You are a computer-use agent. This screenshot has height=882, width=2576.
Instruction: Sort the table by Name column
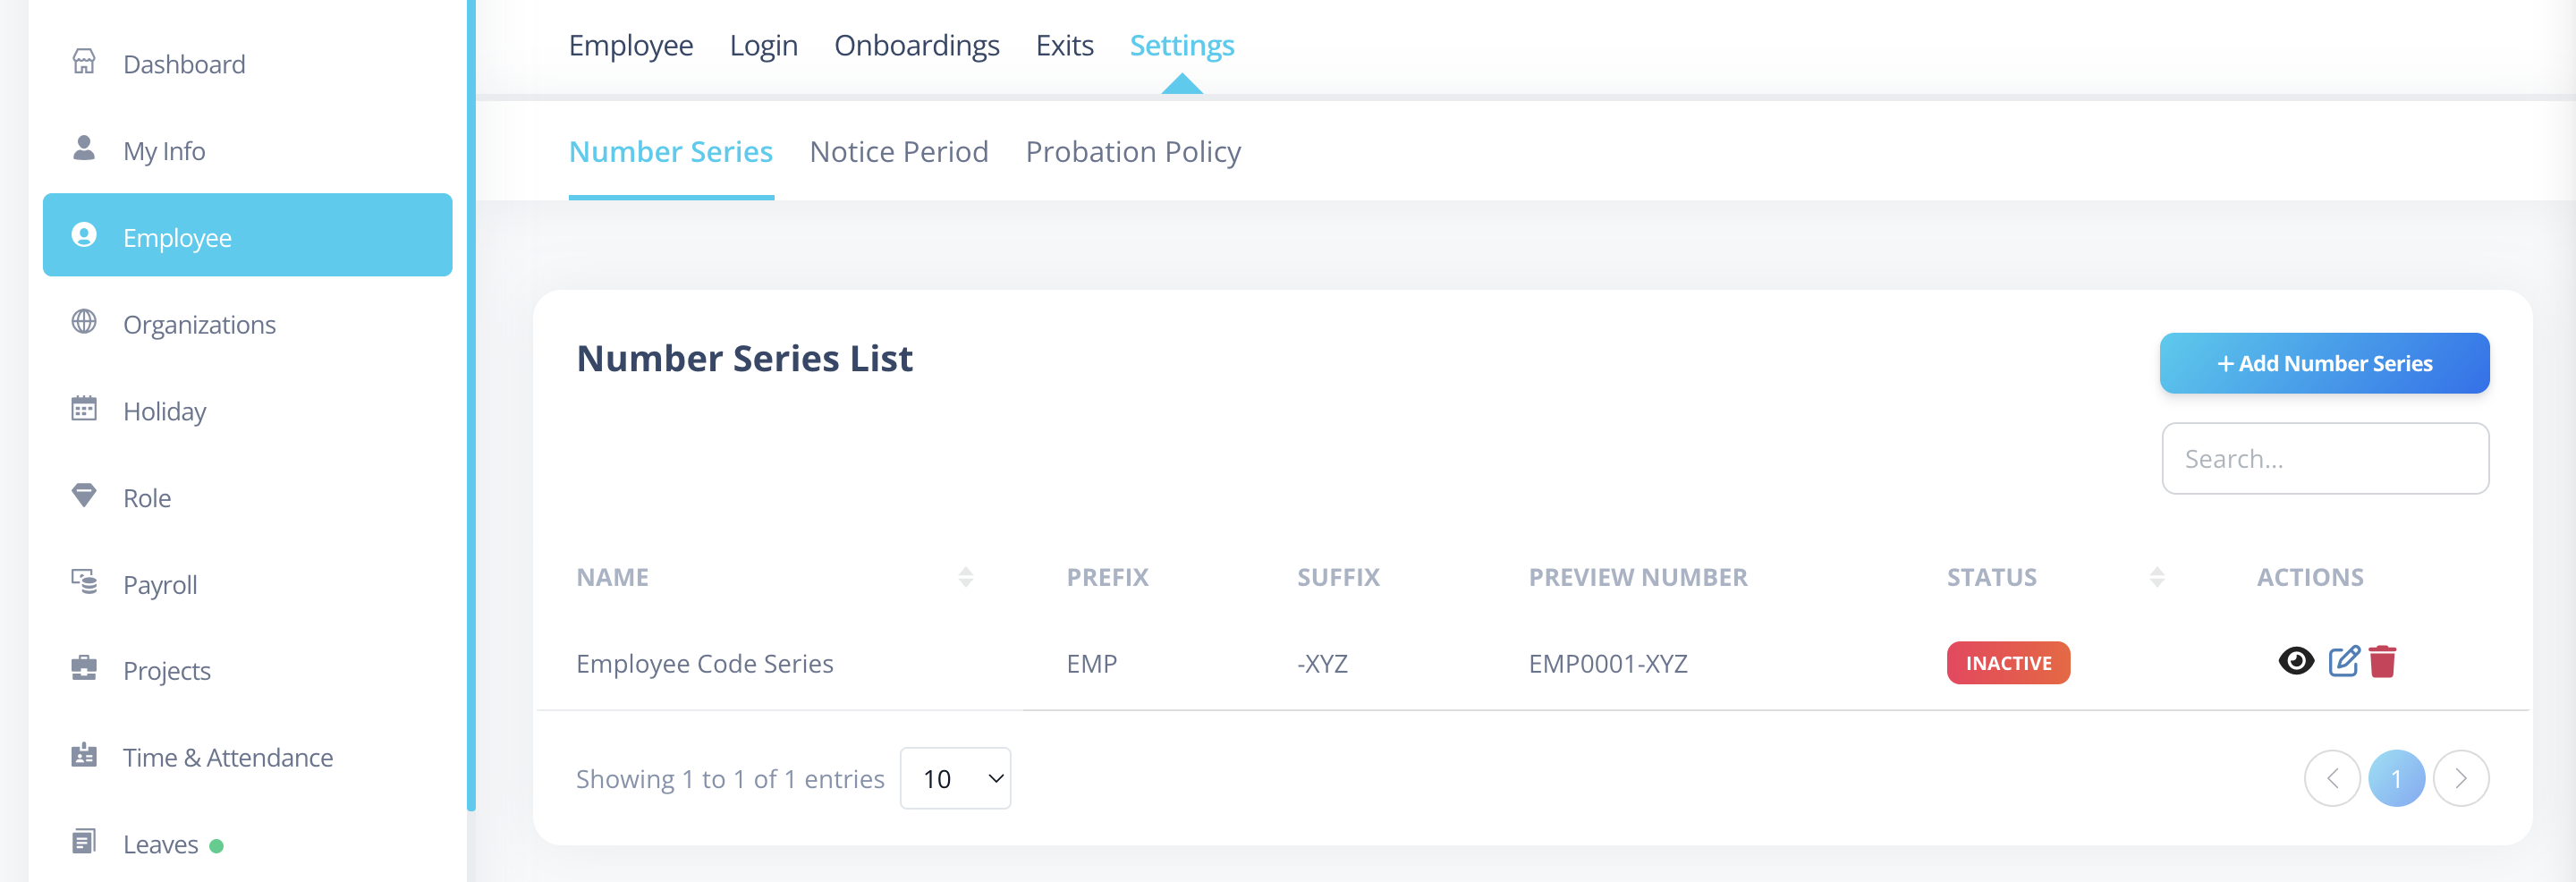[965, 577]
